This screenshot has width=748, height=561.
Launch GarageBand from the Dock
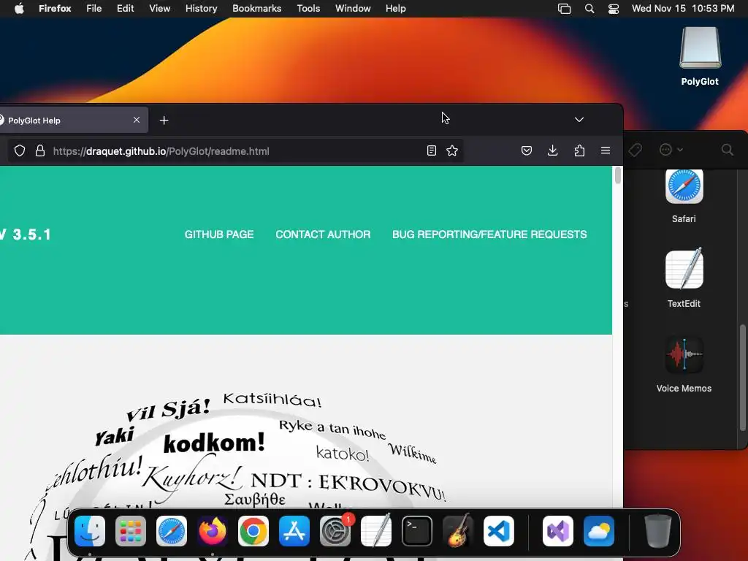point(458,531)
